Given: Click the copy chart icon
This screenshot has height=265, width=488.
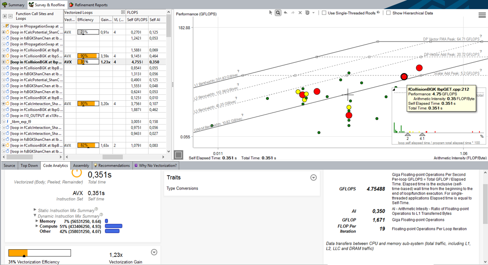Looking at the screenshot, I should [x=307, y=13].
